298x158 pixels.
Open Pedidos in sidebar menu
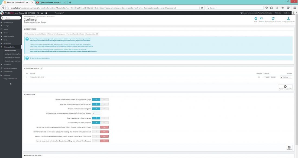(6, 29)
